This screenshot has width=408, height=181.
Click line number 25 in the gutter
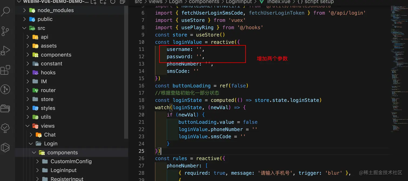(141, 151)
